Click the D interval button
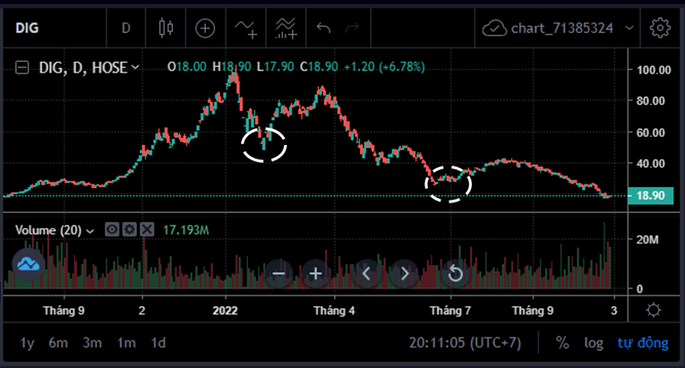Image resolution: width=685 pixels, height=368 pixels. pos(125,28)
